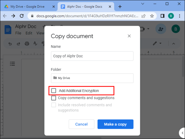Viewport: 185px width, 139px height.
Task: Open the File menu
Action: (x=18, y=33)
